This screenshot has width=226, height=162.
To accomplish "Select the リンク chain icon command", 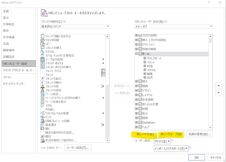I will point(43,117).
